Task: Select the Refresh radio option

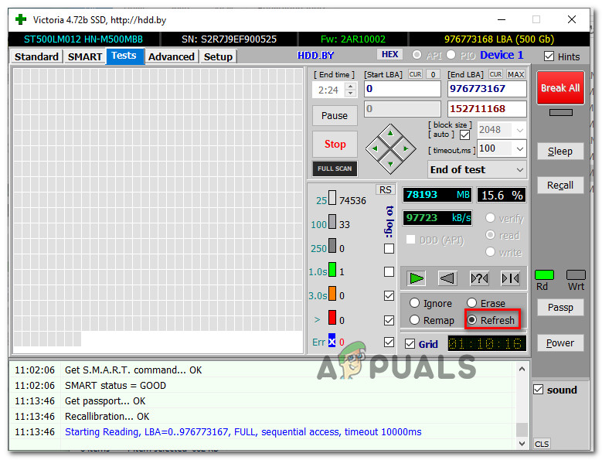Action: click(x=471, y=319)
